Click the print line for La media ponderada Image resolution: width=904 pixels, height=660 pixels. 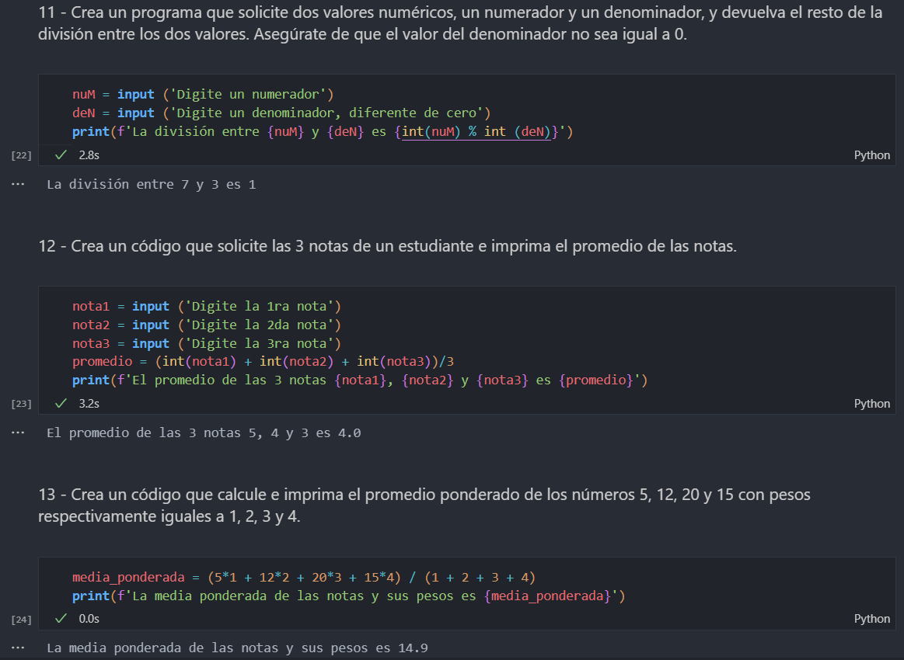click(349, 596)
